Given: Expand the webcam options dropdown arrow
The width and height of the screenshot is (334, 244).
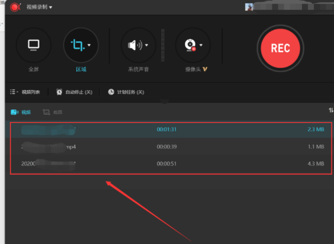Looking at the screenshot, I should 201,45.
